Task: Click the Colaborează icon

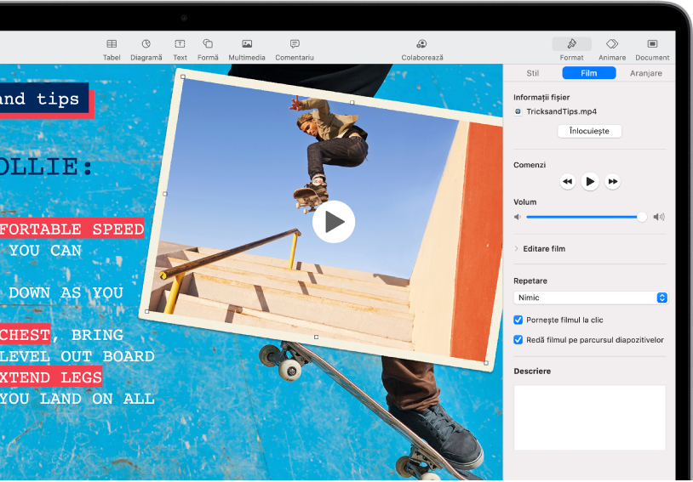Action: [x=421, y=44]
